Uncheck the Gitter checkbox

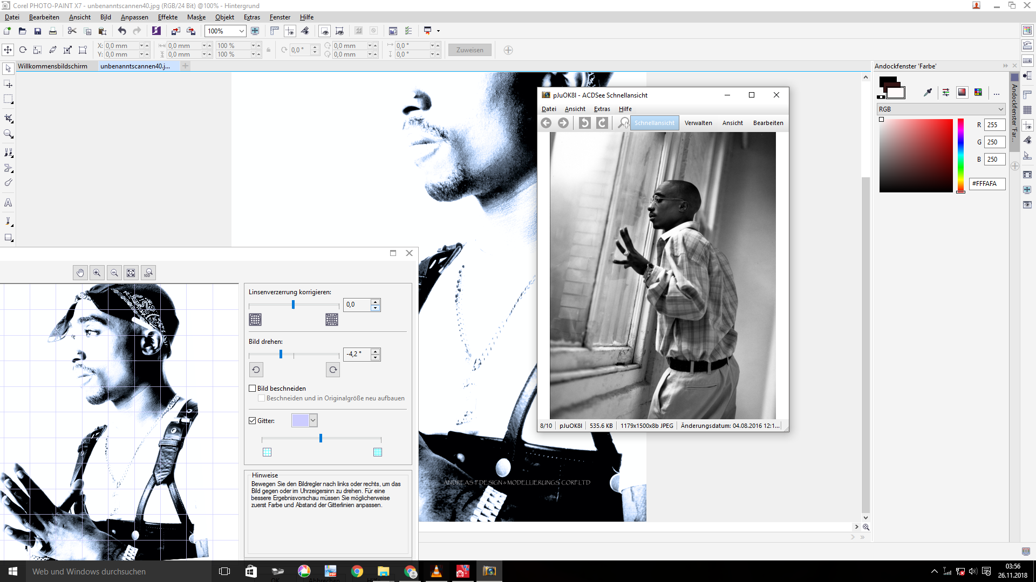click(x=252, y=420)
